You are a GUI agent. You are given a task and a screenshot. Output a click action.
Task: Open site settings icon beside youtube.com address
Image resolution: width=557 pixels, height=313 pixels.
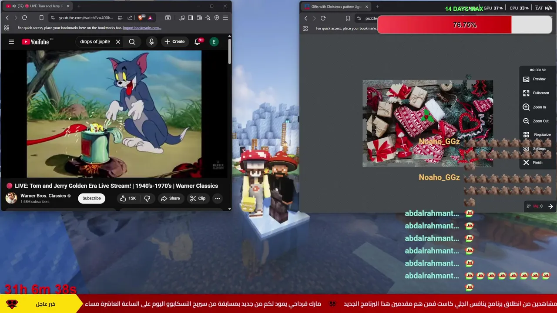[53, 18]
